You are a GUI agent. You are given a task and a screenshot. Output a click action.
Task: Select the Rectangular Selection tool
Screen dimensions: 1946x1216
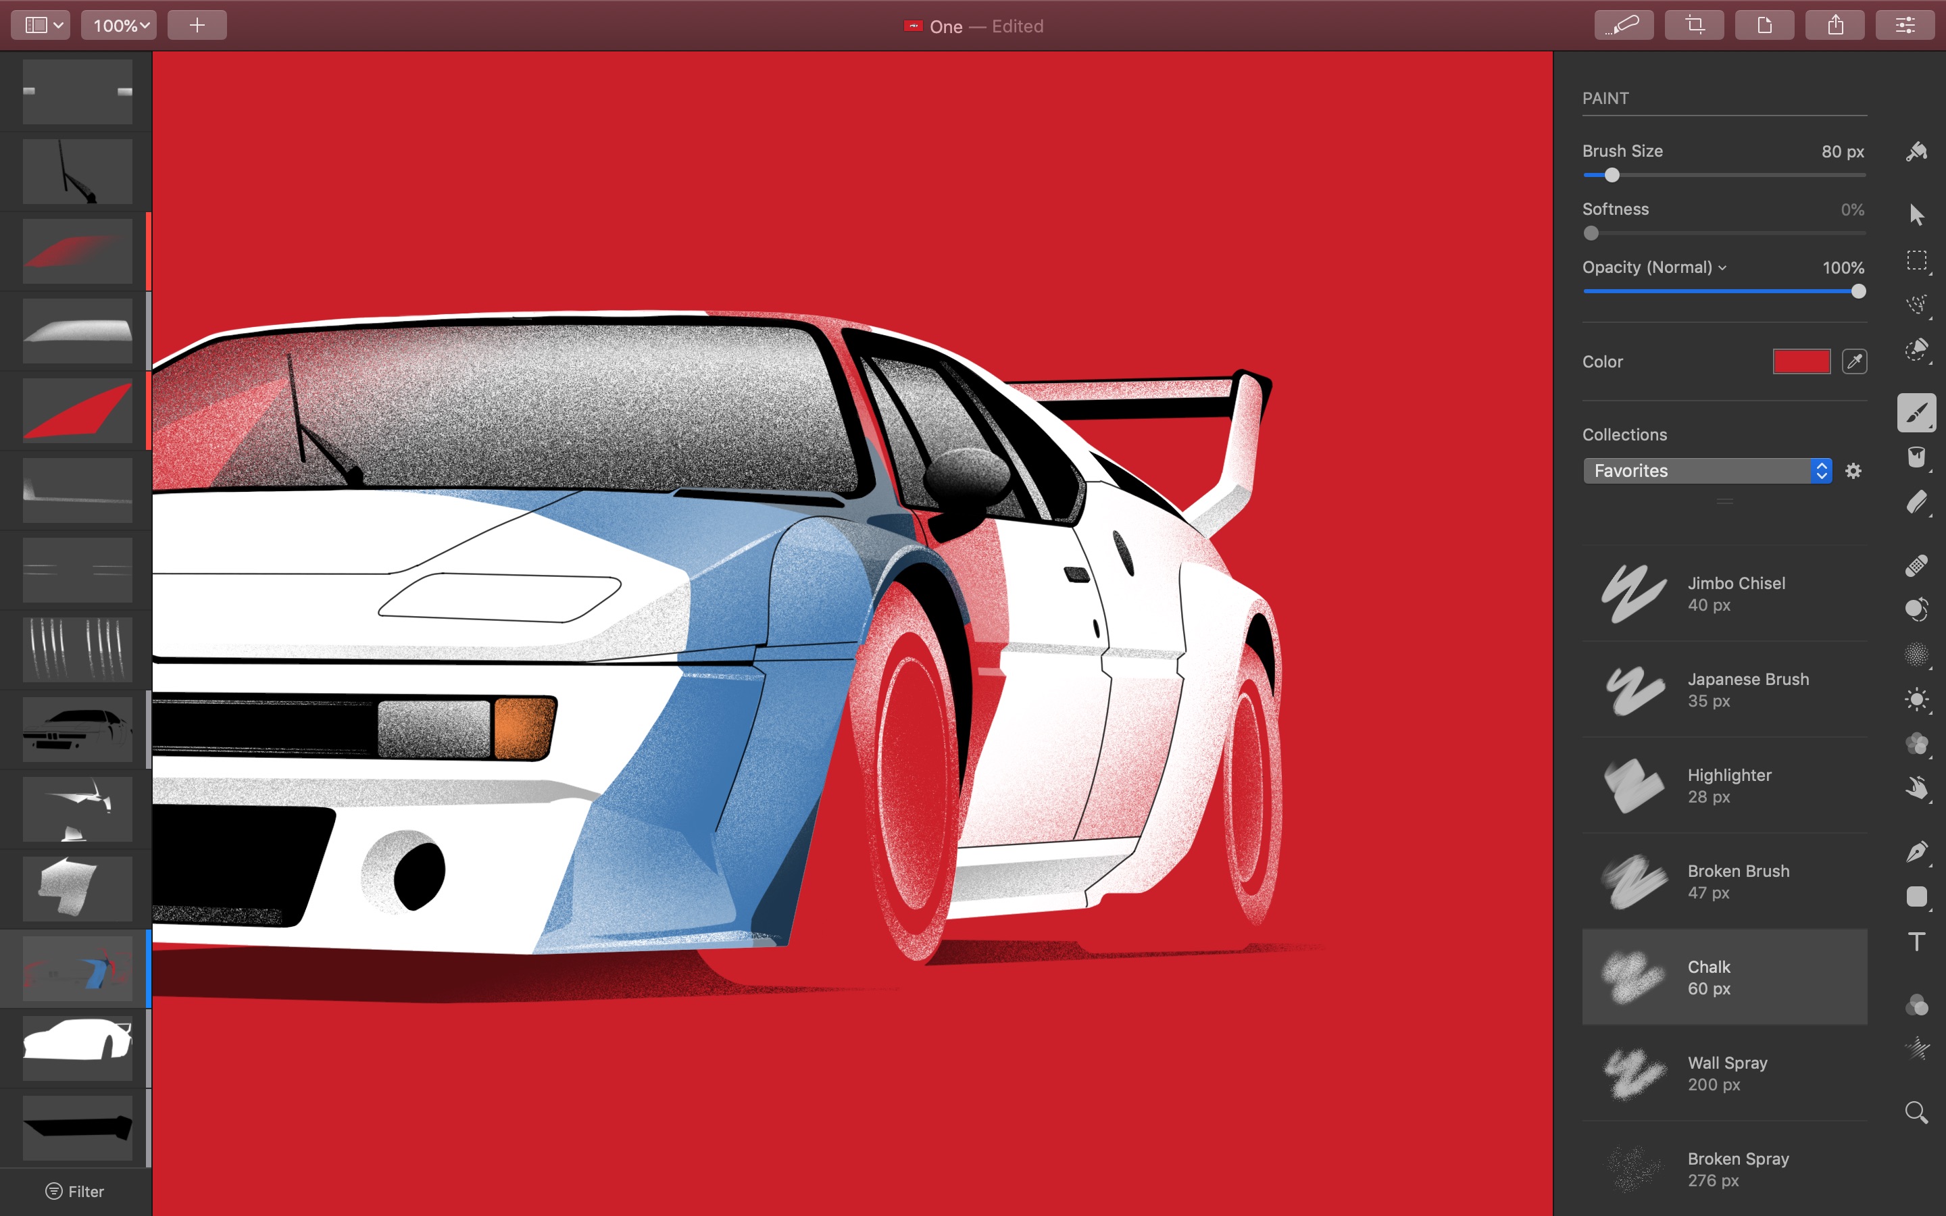click(1917, 261)
